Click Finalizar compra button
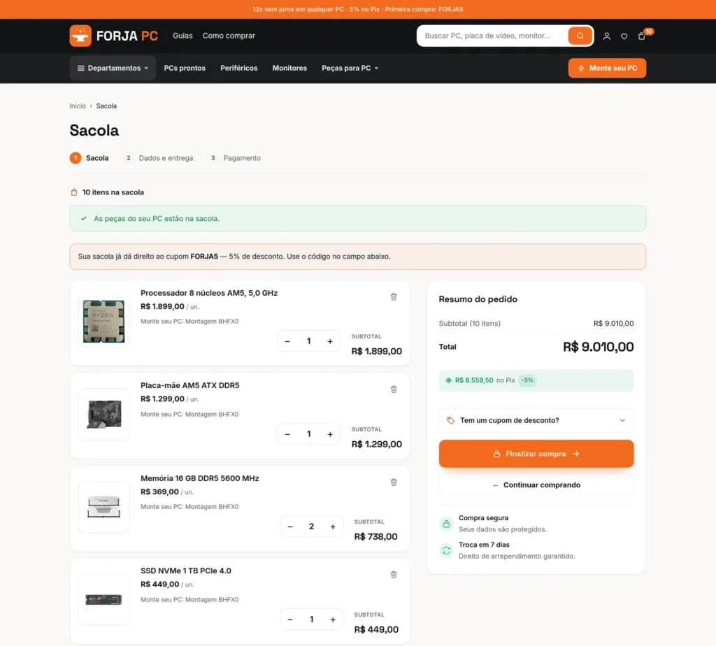Screen dimensions: 716x646 (x=536, y=454)
